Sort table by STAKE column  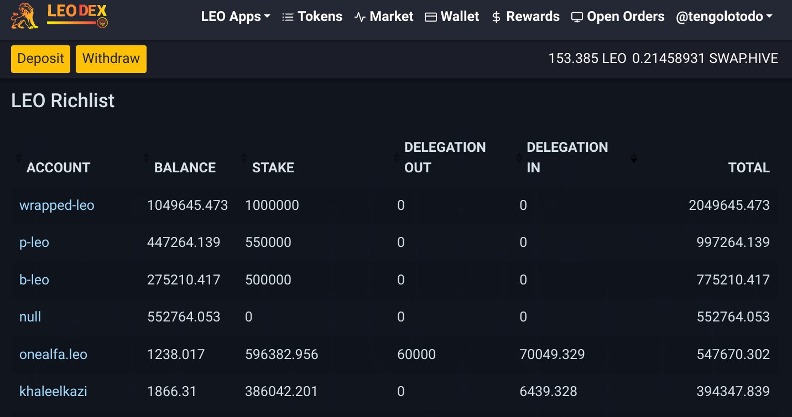tap(273, 167)
